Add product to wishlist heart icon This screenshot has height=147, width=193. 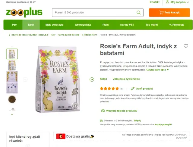coord(186,46)
